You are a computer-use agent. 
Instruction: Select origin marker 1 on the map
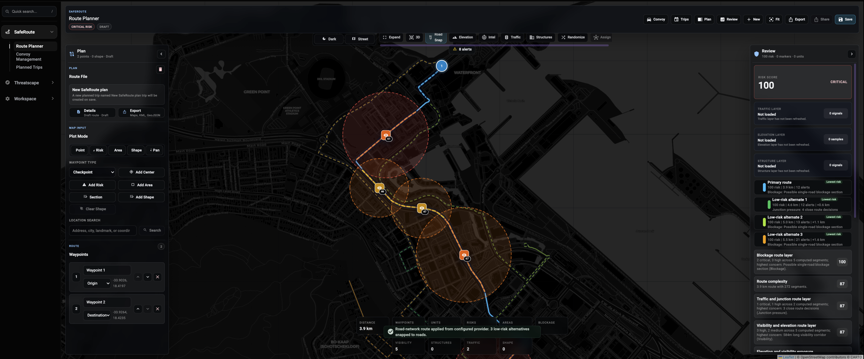tap(442, 66)
